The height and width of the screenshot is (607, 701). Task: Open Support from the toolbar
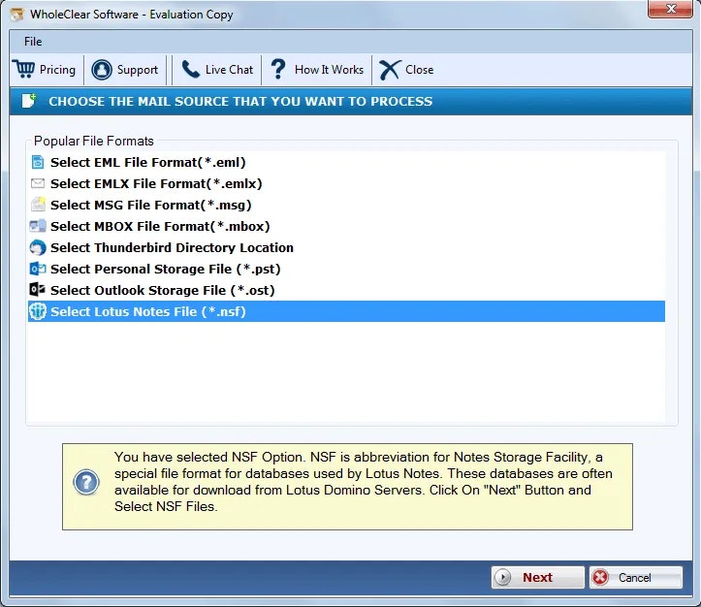coord(125,70)
